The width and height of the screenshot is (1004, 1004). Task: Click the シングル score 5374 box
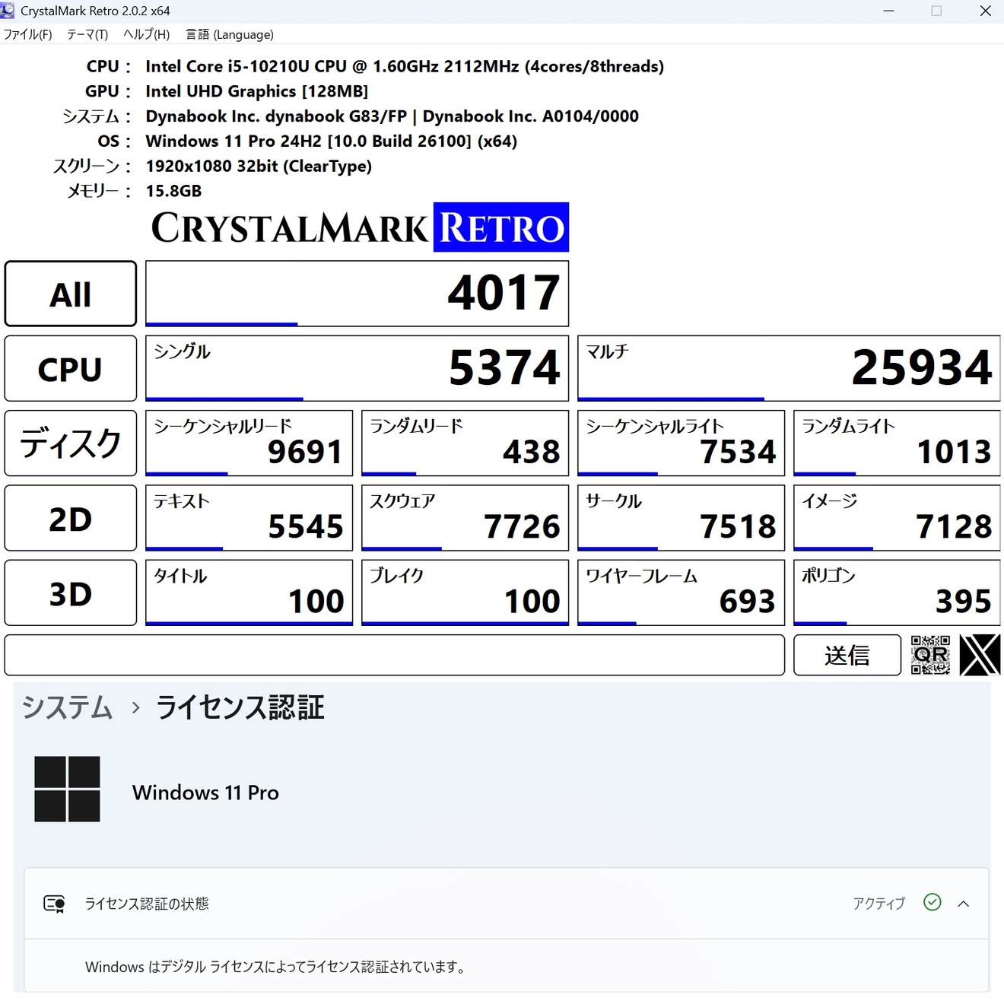(x=357, y=368)
